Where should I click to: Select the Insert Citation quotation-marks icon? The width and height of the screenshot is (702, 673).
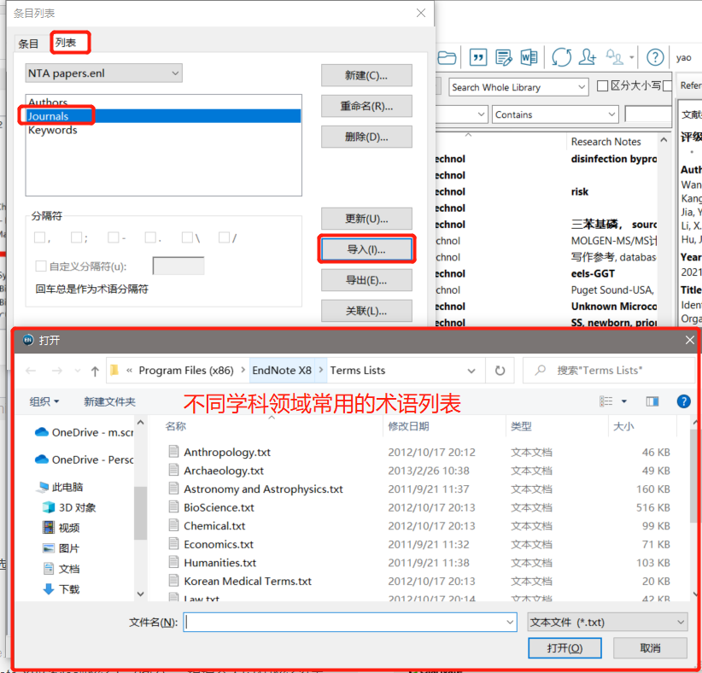[x=478, y=56]
